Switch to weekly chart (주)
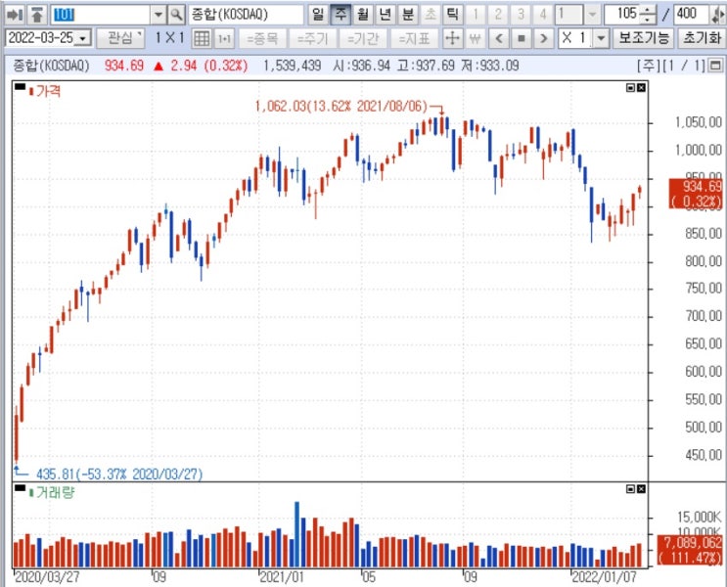727x587 pixels. click(x=341, y=15)
